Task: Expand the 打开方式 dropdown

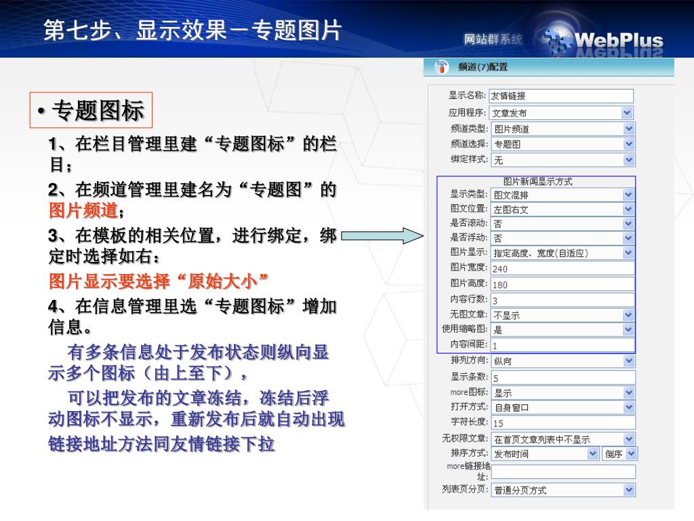Action: (563, 407)
